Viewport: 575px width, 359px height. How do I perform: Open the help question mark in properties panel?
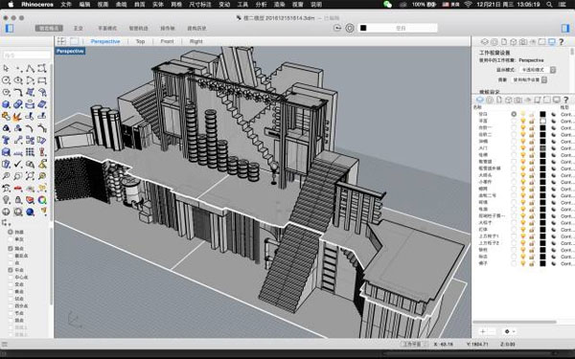561,42
